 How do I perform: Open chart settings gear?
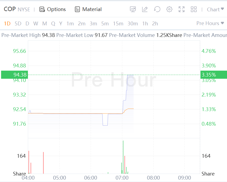169,9
